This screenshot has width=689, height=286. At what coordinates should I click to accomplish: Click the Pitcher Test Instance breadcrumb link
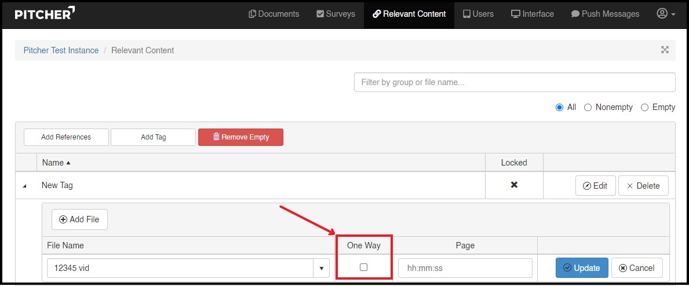click(61, 50)
